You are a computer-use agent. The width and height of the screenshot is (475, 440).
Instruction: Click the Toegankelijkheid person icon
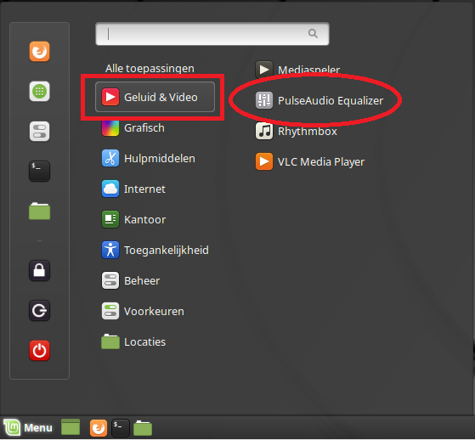tap(110, 250)
